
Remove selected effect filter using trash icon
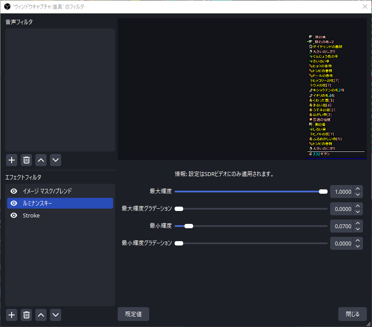tap(26, 315)
